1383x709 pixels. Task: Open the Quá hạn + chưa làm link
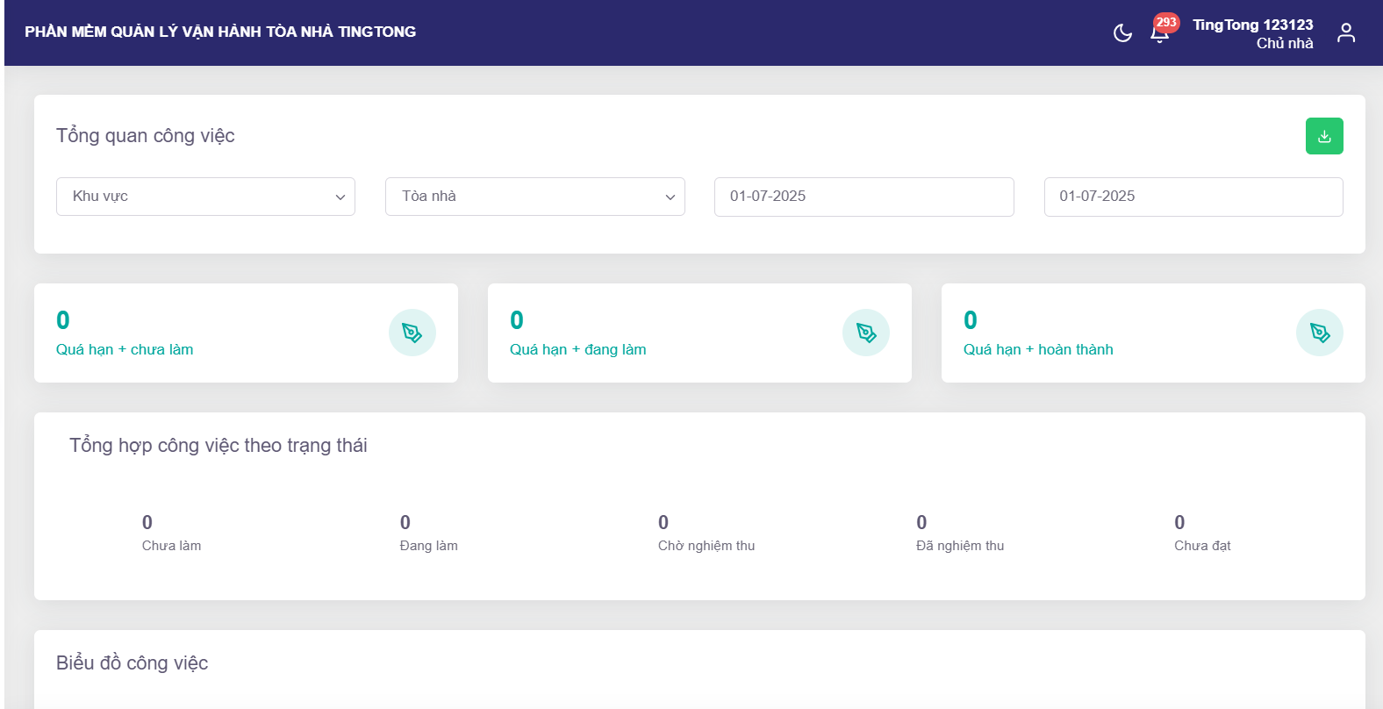coord(125,349)
